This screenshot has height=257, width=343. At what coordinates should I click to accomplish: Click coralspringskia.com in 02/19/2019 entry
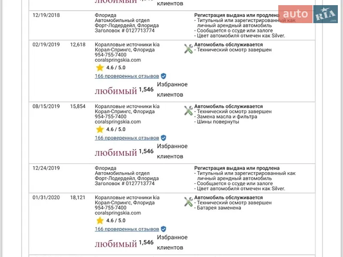point(117,60)
